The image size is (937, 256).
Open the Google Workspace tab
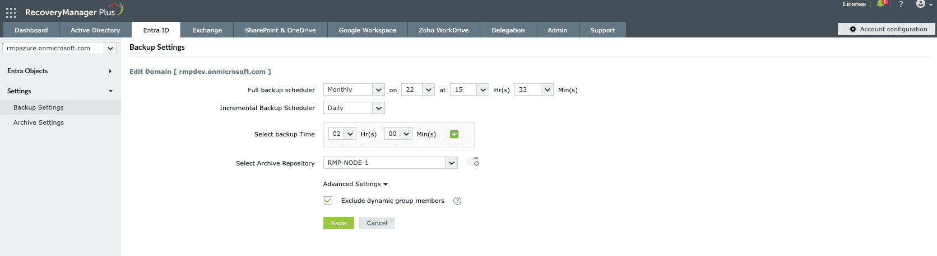click(x=367, y=30)
